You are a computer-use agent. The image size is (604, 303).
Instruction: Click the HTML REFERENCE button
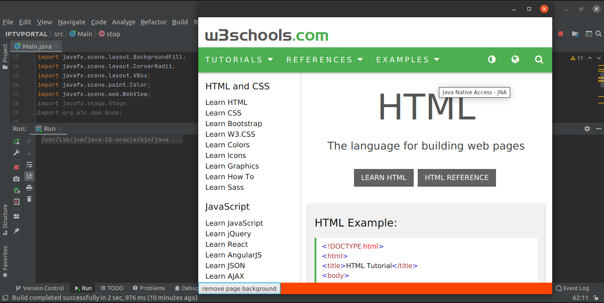[457, 177]
